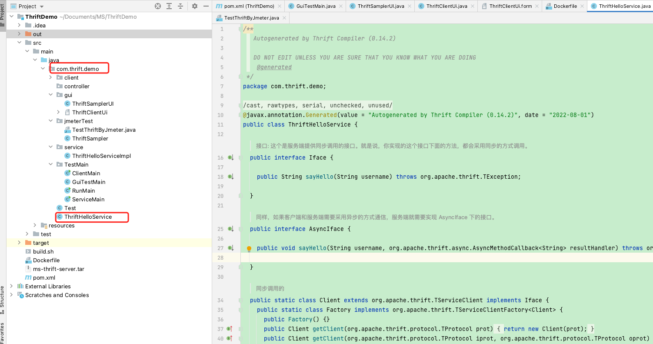Switch to GuiTestMain.java tab
The height and width of the screenshot is (344, 653).
316,6
